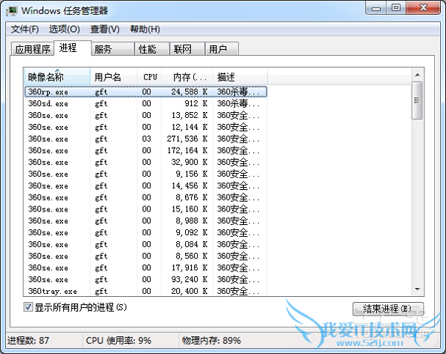Switch to the 应用程序 tab

(x=33, y=49)
